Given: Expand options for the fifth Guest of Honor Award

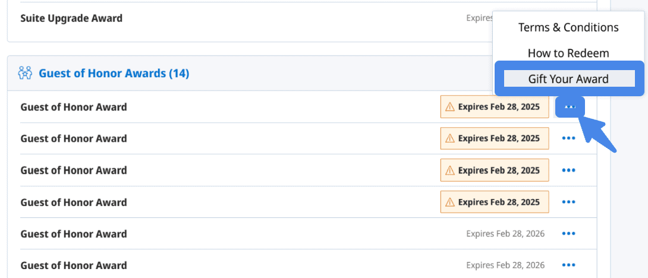Looking at the screenshot, I should [x=569, y=233].
